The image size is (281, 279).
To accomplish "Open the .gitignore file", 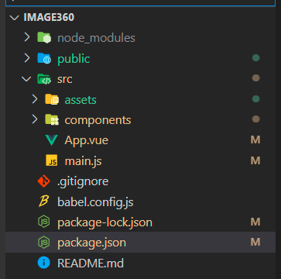I will click(83, 181).
